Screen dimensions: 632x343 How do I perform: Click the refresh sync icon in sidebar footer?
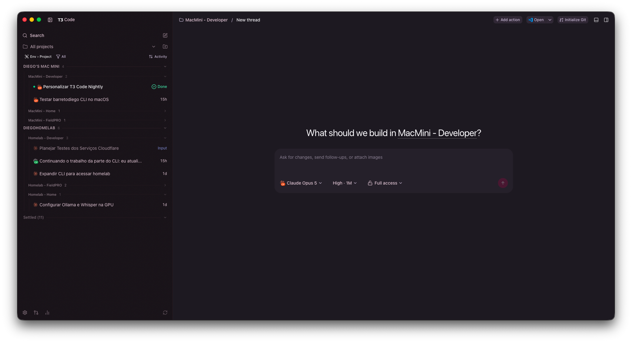[x=165, y=313]
